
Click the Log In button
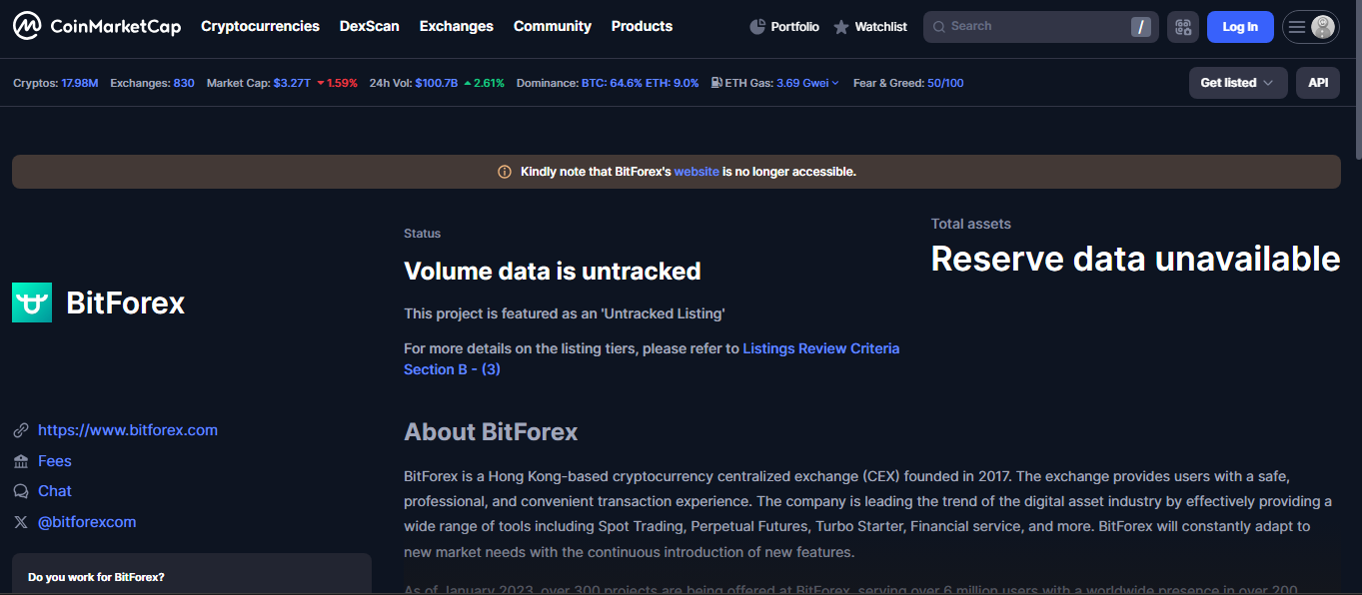tap(1240, 27)
